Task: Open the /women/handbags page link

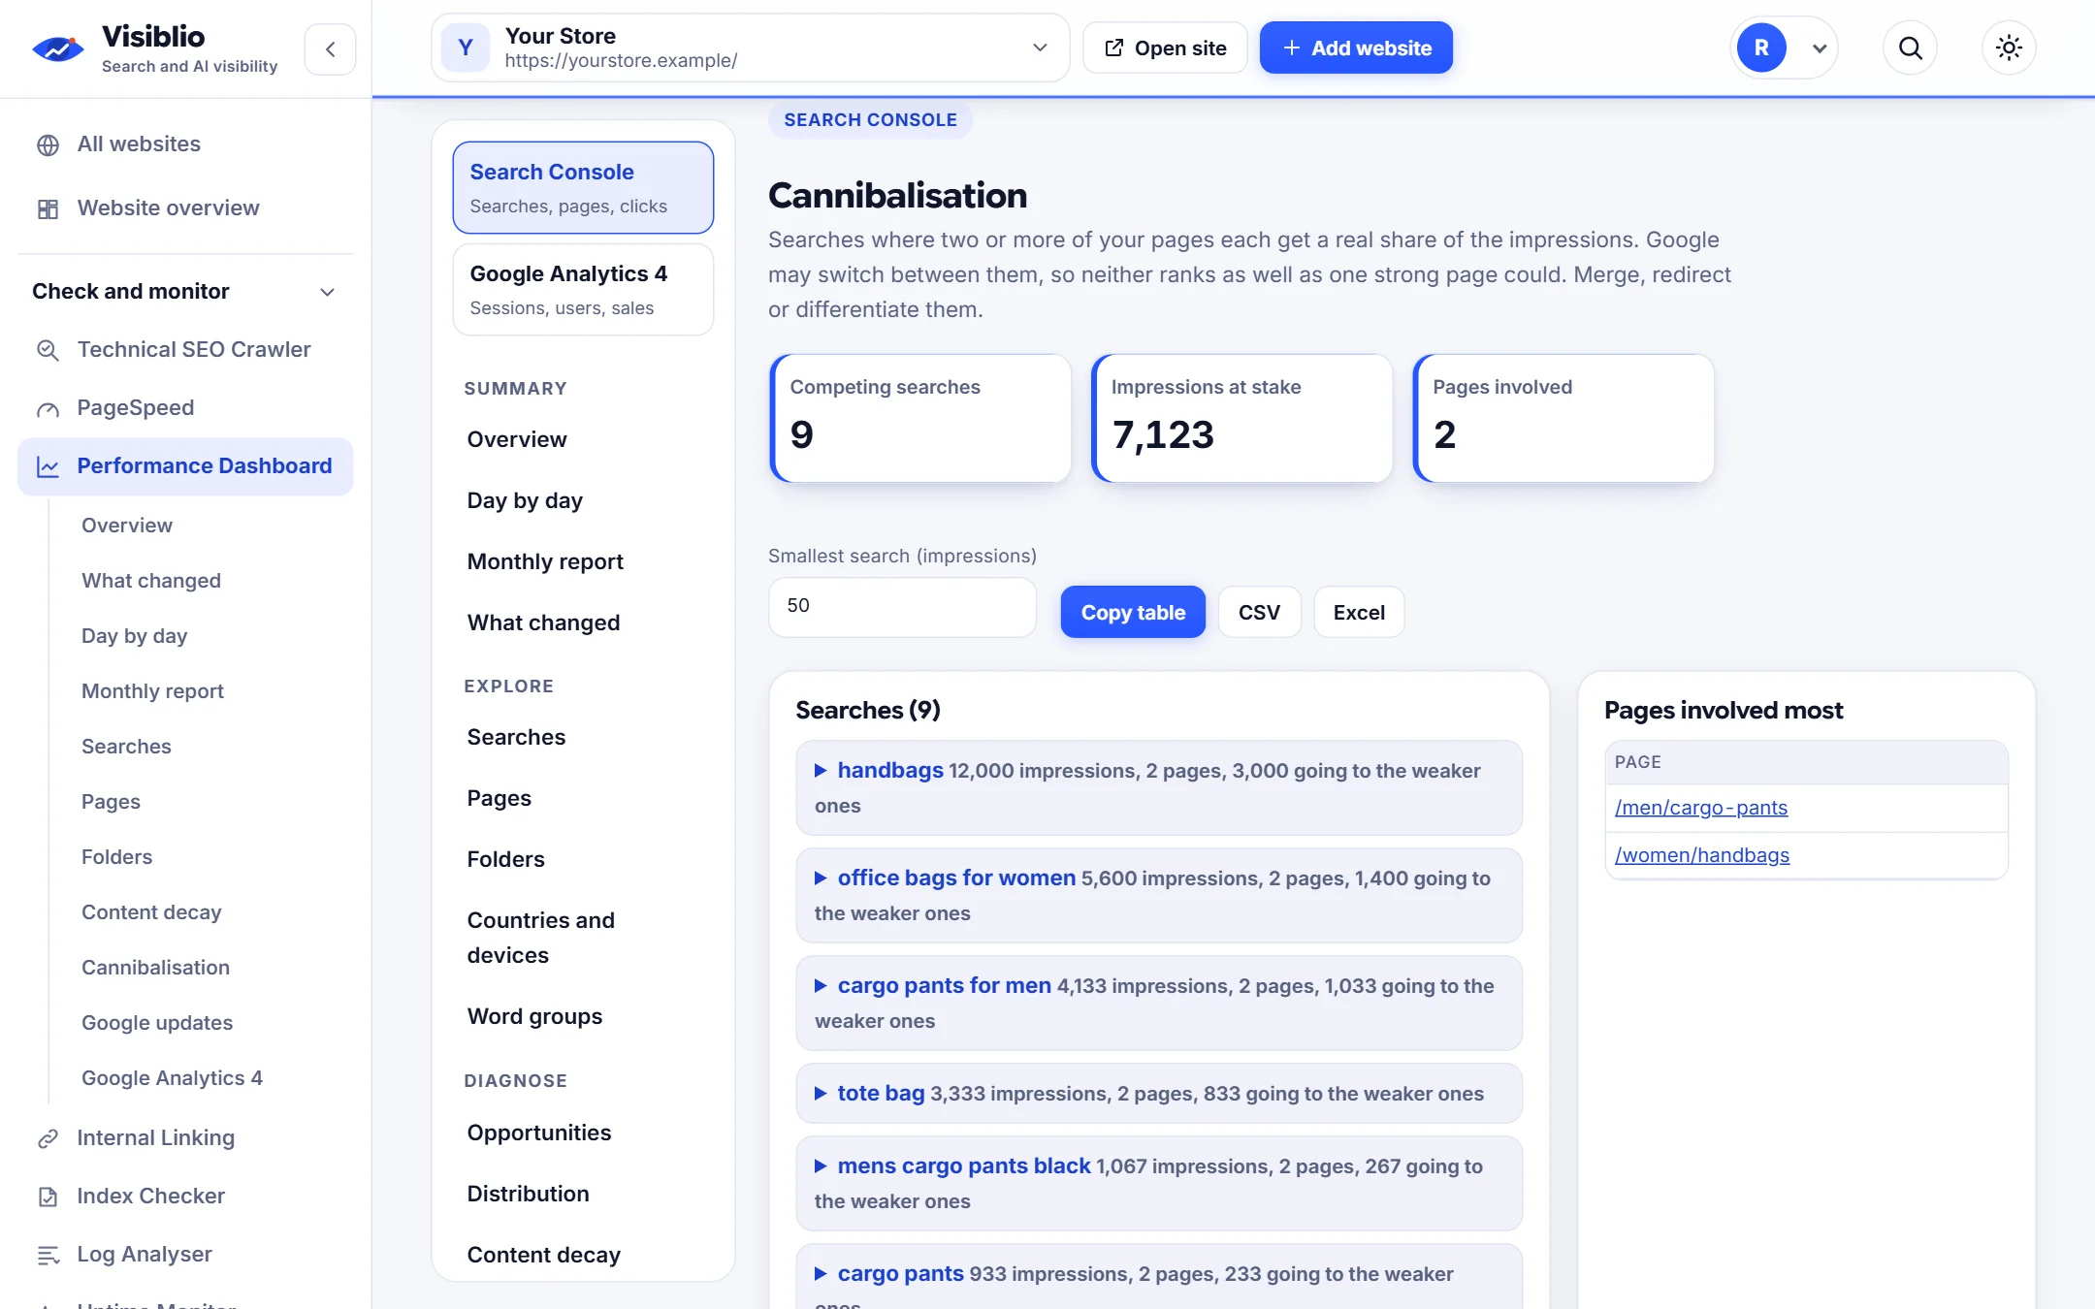Action: (1701, 855)
